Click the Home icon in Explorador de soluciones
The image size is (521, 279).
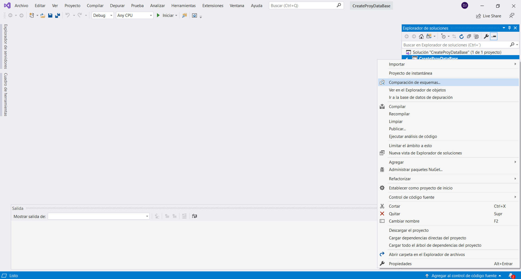(x=421, y=36)
